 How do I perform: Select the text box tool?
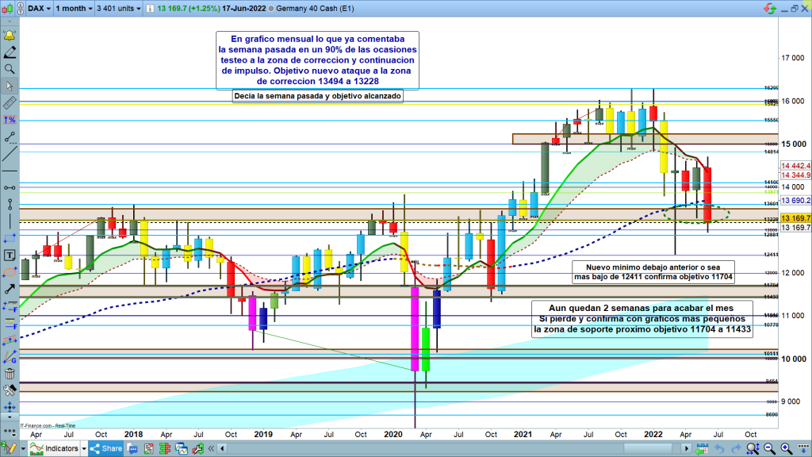pos(10,255)
